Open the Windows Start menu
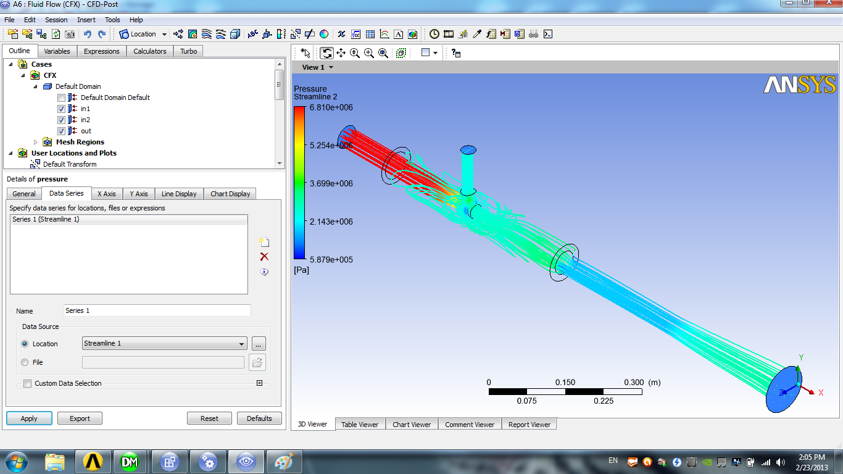 (16, 462)
